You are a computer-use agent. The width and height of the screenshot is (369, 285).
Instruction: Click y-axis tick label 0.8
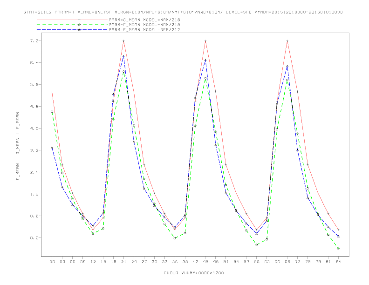point(34,216)
